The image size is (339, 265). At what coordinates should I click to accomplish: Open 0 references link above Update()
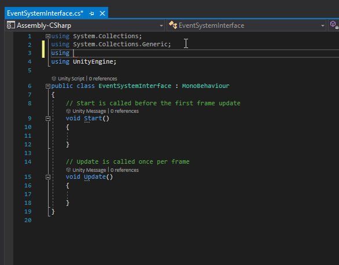pyautogui.click(x=124, y=170)
